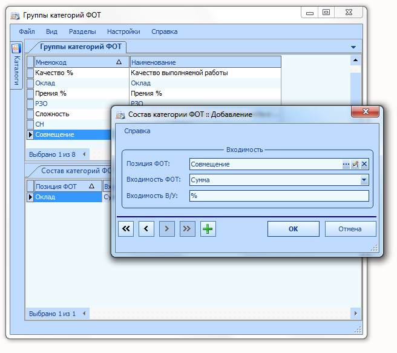Click the Выбрано 1 из 8 status
The width and height of the screenshot is (397, 353).
[x=53, y=154]
